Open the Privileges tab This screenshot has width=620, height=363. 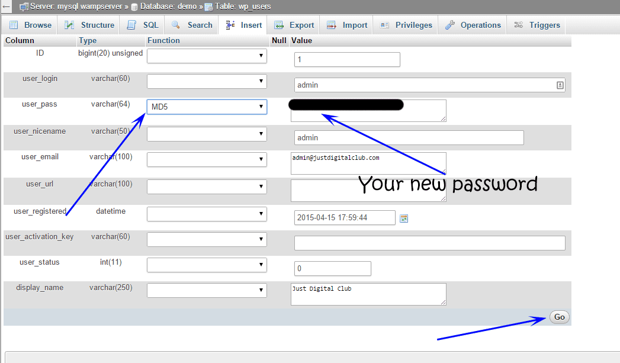[x=406, y=25]
